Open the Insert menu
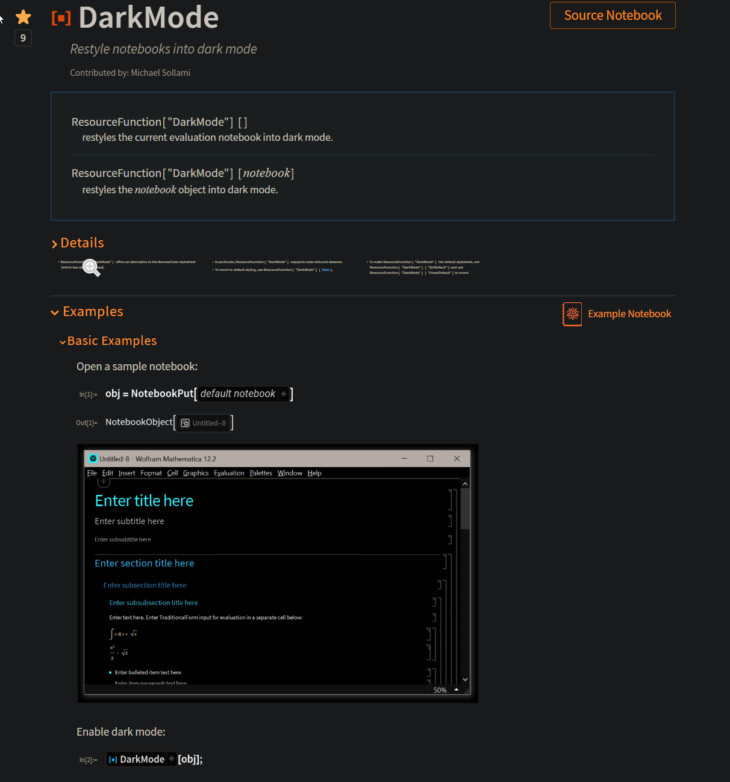This screenshot has width=730, height=782. tap(127, 473)
